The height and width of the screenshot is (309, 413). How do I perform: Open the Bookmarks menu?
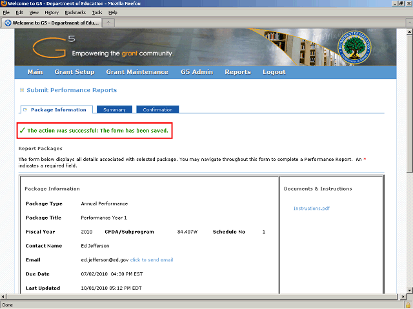click(76, 13)
